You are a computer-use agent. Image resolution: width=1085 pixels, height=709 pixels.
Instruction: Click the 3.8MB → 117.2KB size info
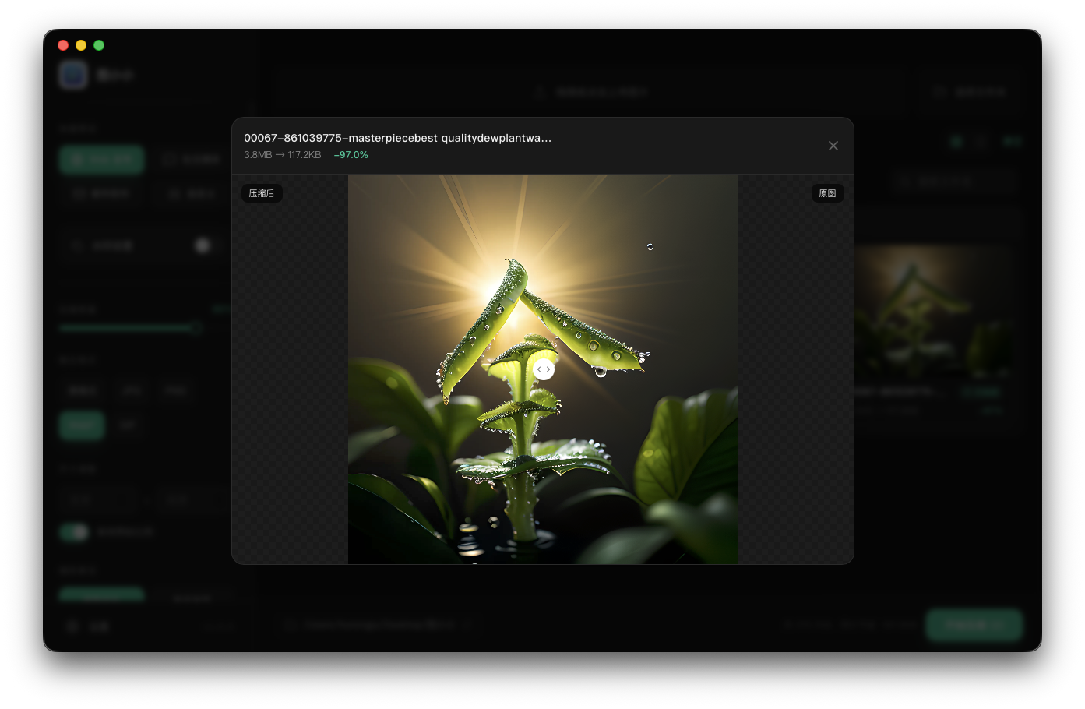pos(282,155)
